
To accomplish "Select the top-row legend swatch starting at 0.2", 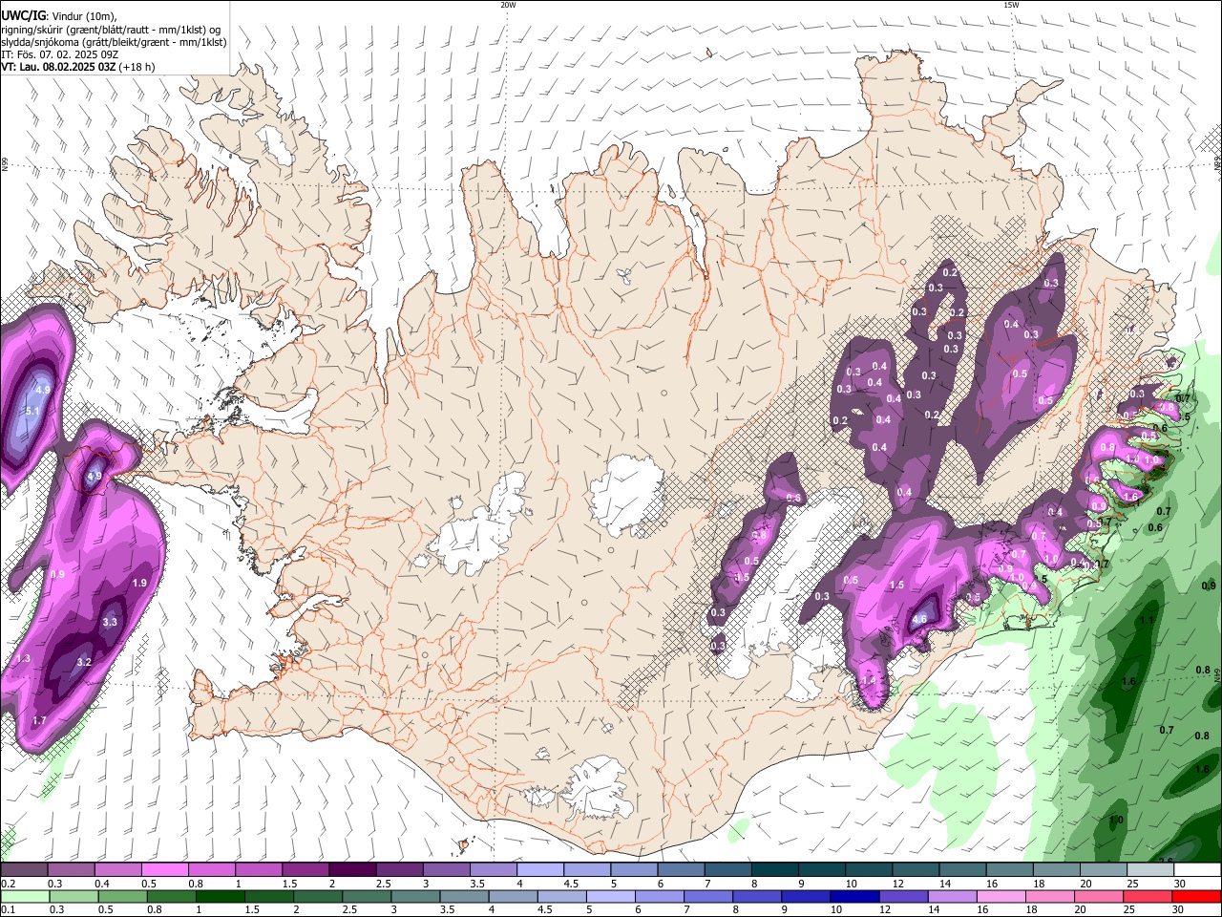I will (x=24, y=869).
